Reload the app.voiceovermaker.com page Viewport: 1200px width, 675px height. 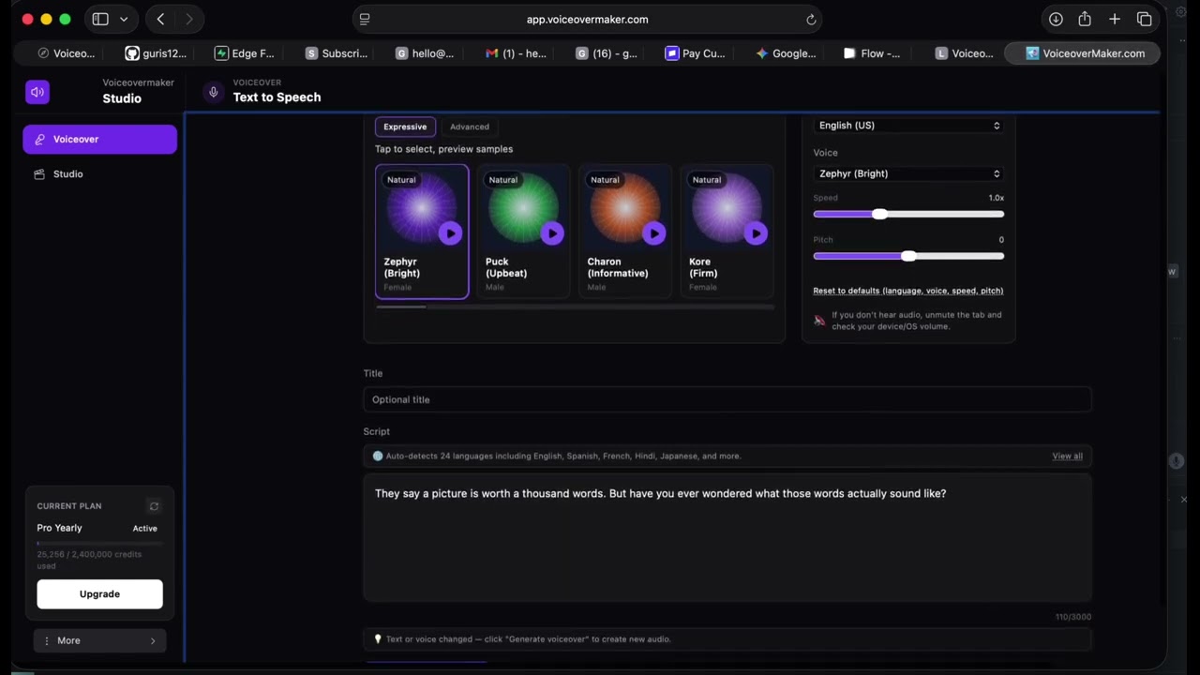point(811,19)
